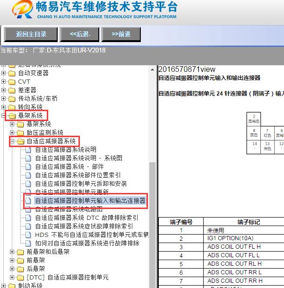Click document icon for HDS 不能与自适应减振器 entry
The image size is (284, 288).
coord(28,235)
